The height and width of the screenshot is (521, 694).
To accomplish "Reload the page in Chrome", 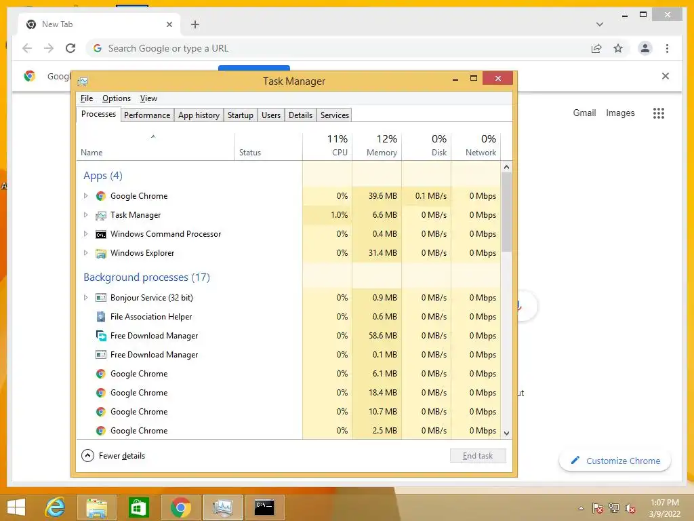I will pyautogui.click(x=70, y=48).
